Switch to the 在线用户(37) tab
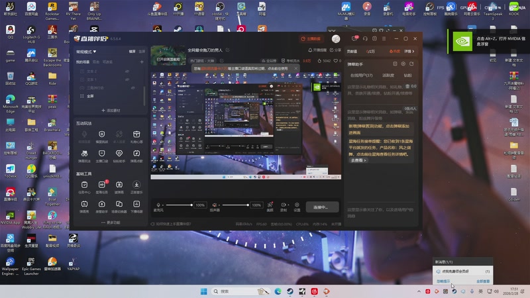Screen dimensions: 530x298 click(361, 75)
